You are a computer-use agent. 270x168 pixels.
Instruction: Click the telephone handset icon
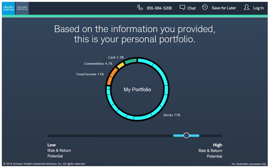(x=140, y=7)
